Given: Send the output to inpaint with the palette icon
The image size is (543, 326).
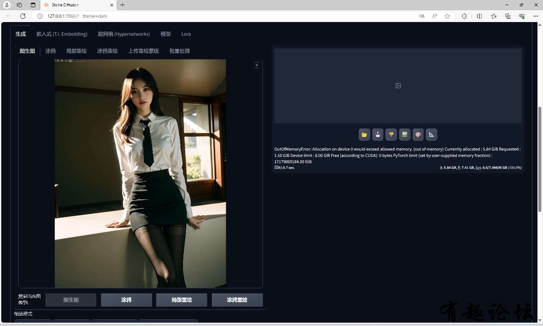Looking at the screenshot, I should [x=418, y=135].
